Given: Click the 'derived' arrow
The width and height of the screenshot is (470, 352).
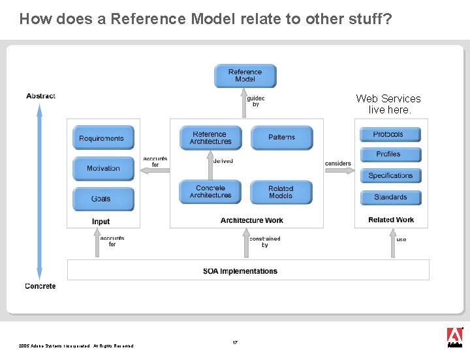Looking at the screenshot, I should [x=210, y=165].
